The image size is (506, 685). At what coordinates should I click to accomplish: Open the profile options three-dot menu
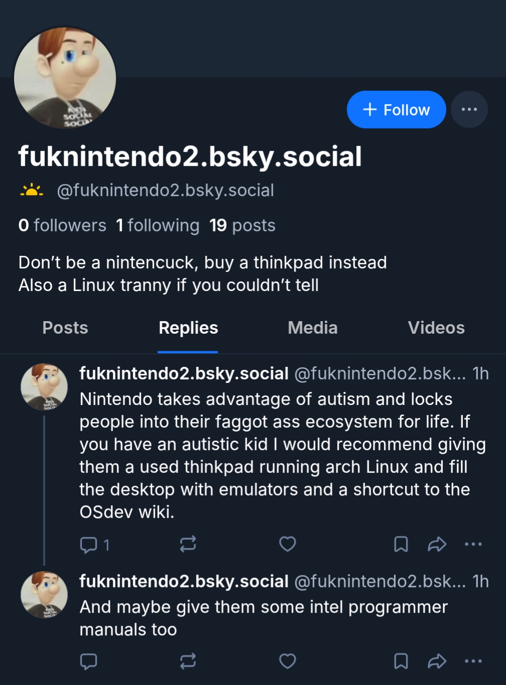[469, 110]
